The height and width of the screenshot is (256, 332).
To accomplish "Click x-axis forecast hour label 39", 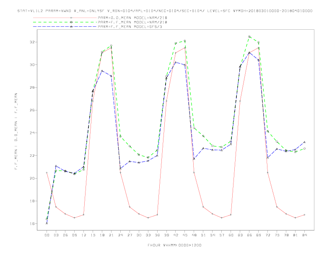I will 166,235.
